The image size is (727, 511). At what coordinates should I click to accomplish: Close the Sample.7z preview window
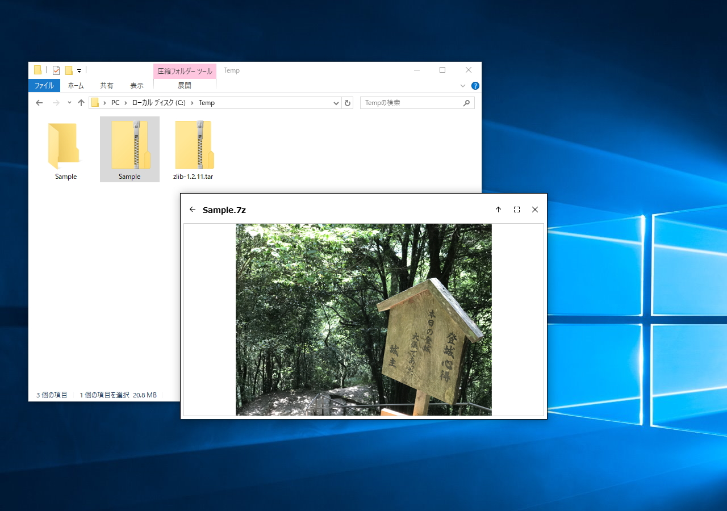[x=535, y=210]
